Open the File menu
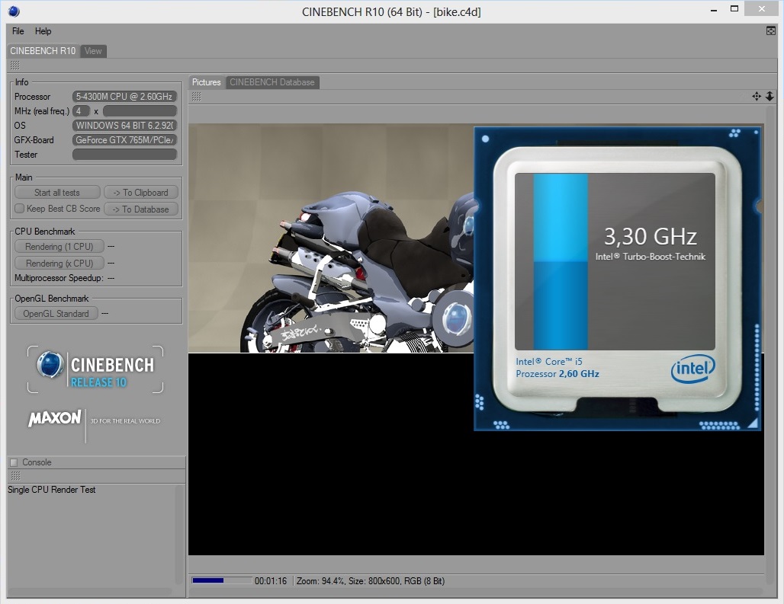 coord(18,31)
